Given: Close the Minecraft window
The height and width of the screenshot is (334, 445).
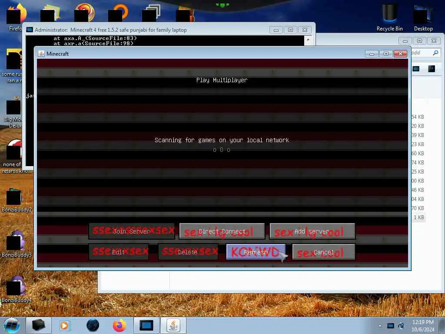Looking at the screenshot, I should pyautogui.click(x=400, y=53).
